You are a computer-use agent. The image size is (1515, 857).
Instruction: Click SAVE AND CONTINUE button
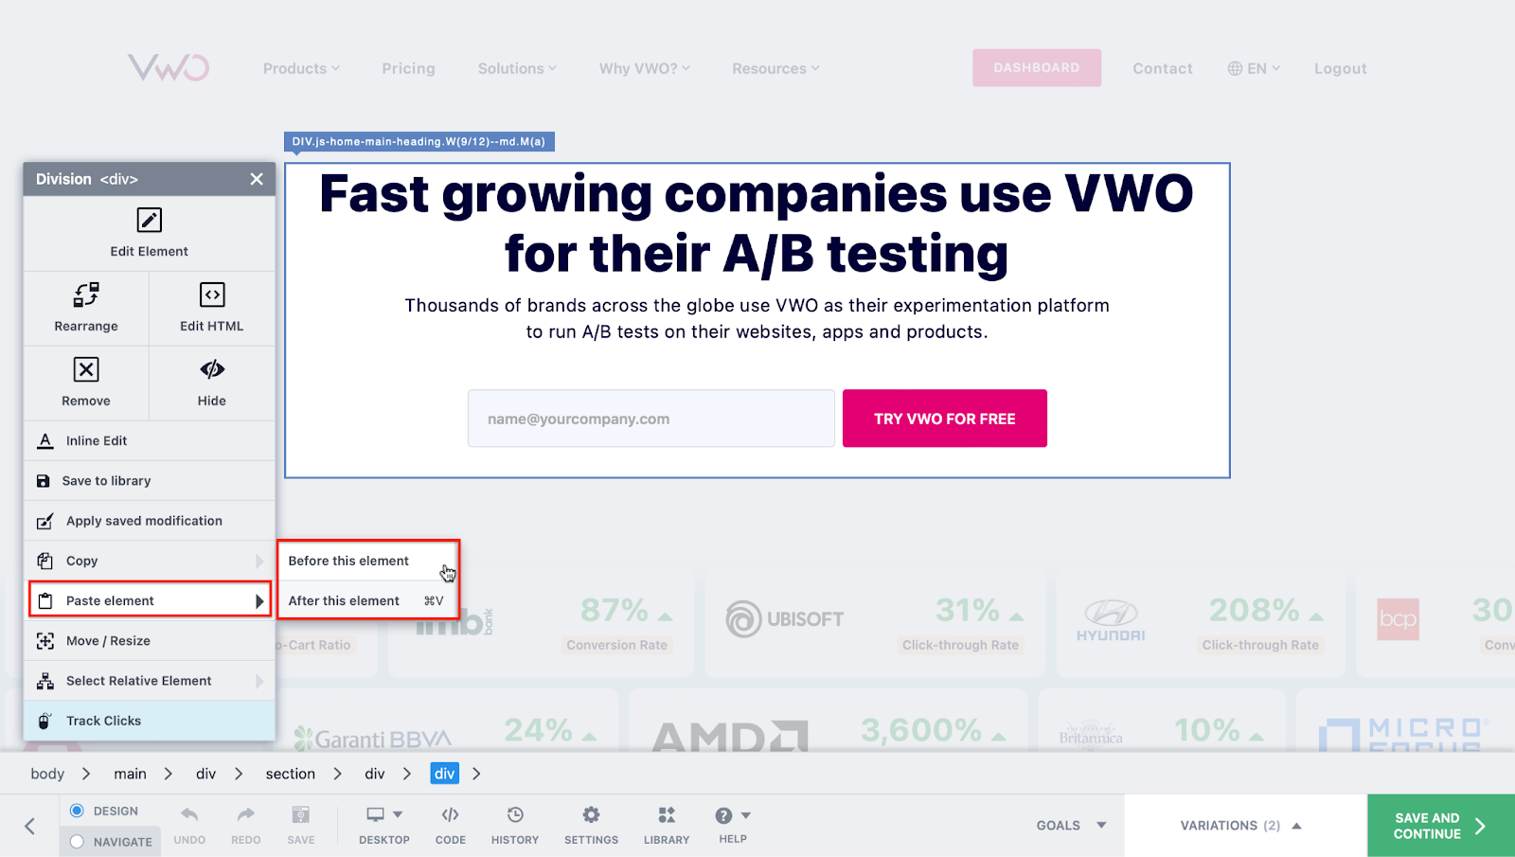pos(1441,826)
